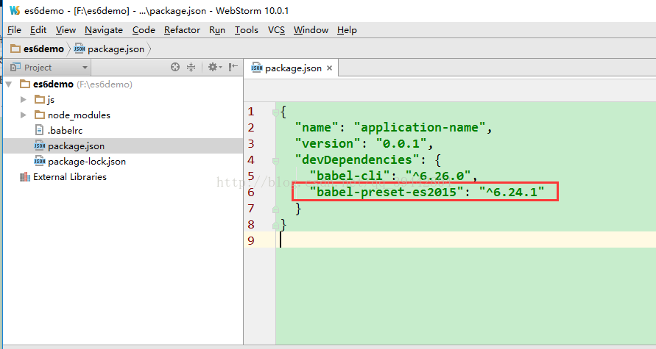Open the Code menu

click(144, 30)
